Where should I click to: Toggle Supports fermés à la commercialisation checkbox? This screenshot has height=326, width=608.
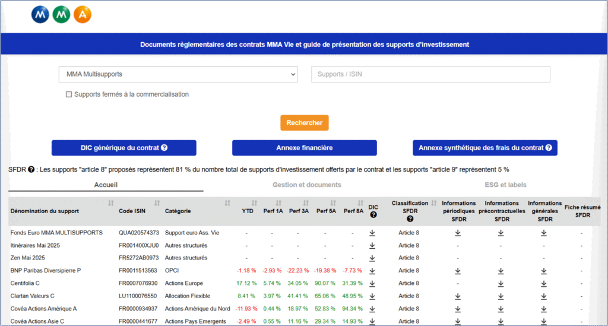69,94
